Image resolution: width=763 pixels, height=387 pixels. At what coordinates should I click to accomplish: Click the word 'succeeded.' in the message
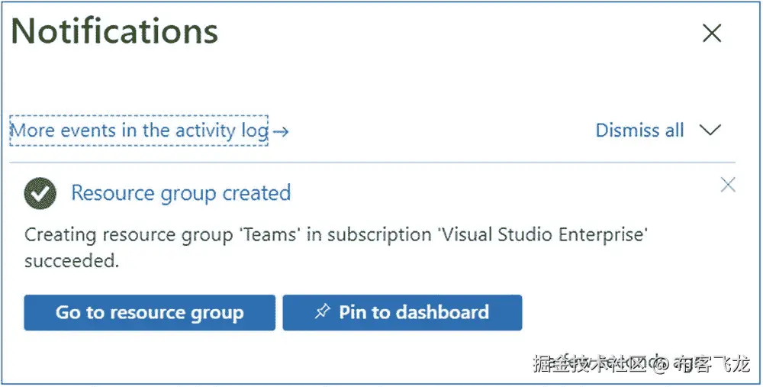(72, 261)
